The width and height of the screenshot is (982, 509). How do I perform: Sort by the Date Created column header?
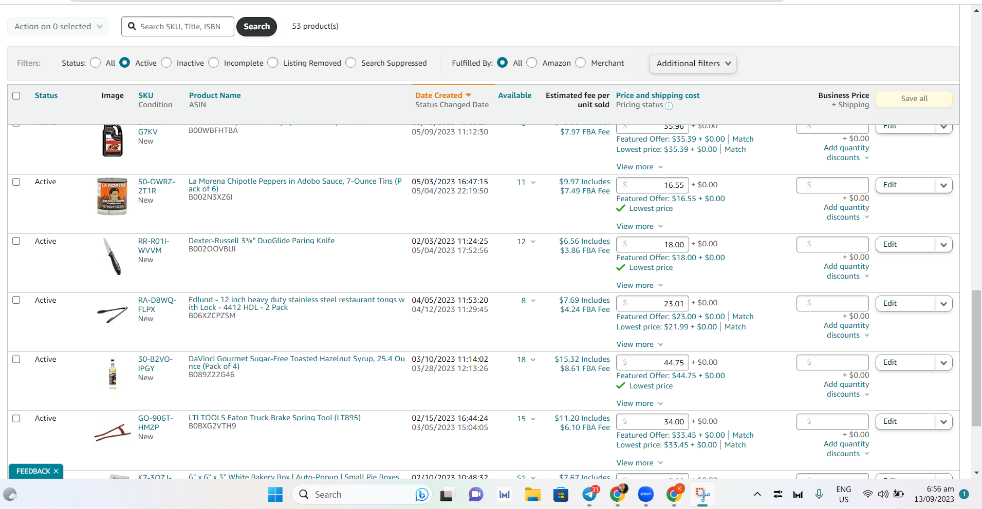click(439, 95)
